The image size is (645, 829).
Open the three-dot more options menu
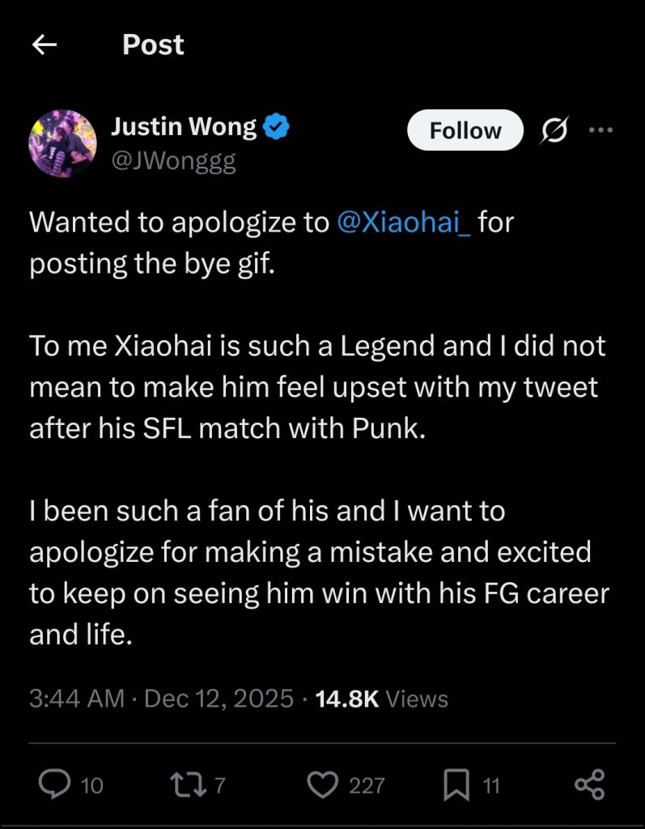601,130
